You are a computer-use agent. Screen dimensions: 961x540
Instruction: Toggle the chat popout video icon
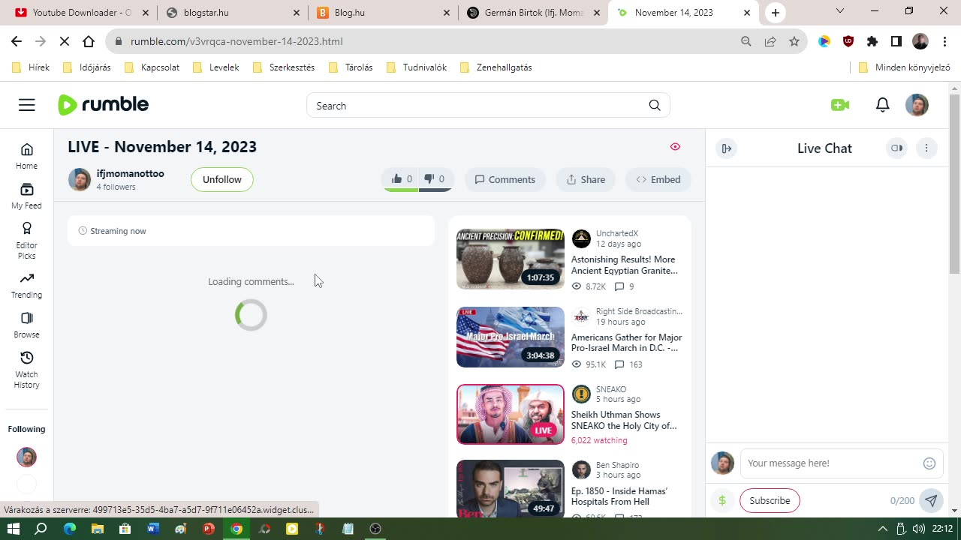pos(896,148)
